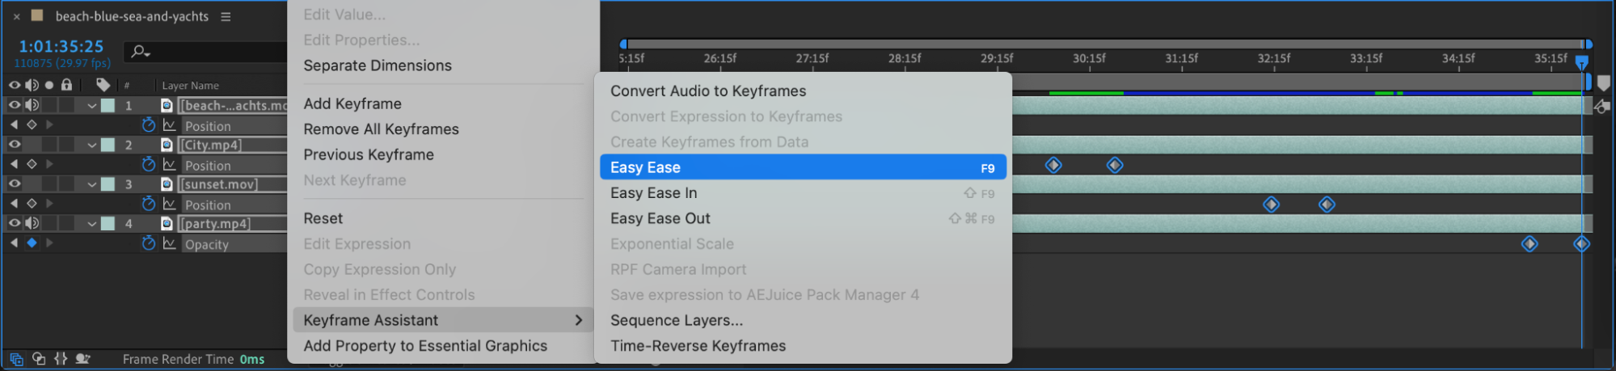Select Remove All Keyframes option
Image resolution: width=1616 pixels, height=371 pixels.
(381, 129)
